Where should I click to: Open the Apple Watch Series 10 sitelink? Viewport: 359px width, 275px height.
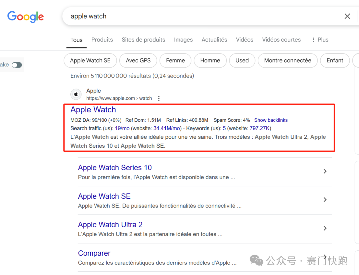click(115, 168)
